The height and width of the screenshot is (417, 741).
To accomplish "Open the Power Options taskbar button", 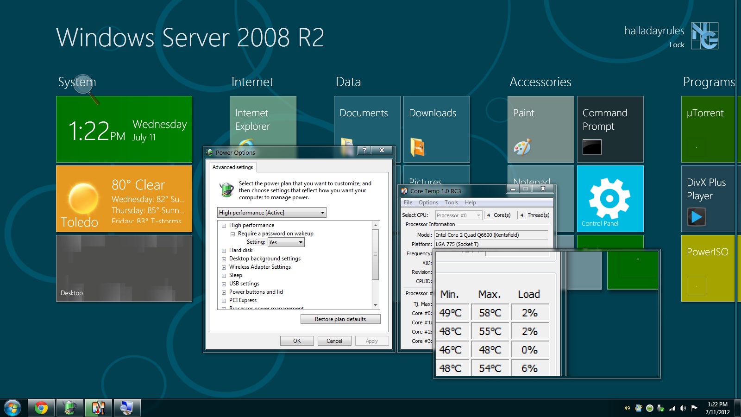I will (x=70, y=408).
